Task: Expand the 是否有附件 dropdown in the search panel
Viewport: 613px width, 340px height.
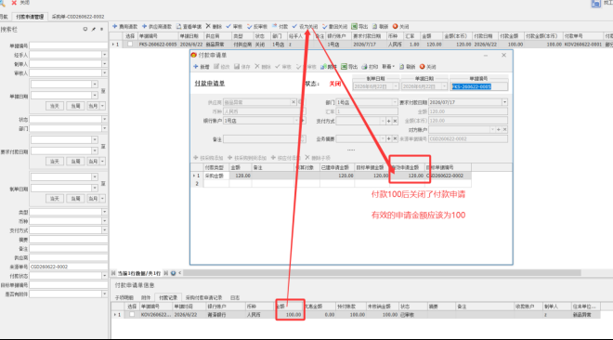Action: click(x=104, y=294)
